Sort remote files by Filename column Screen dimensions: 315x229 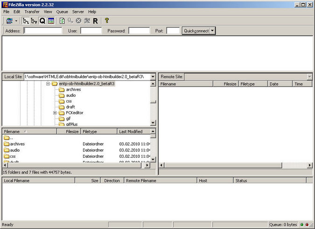186,84
